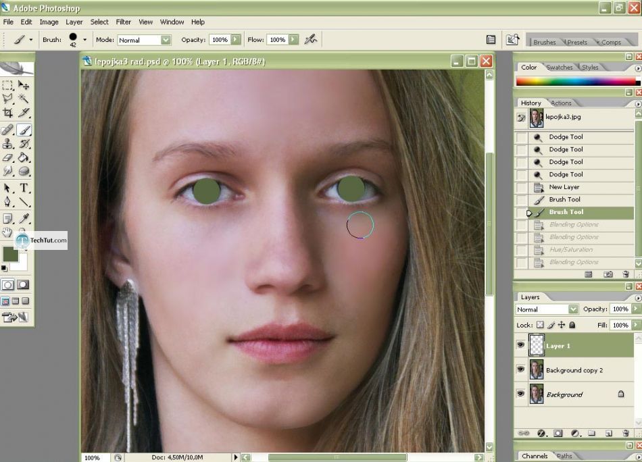Switch to the Paths tab
642x462 pixels.
pos(564,456)
